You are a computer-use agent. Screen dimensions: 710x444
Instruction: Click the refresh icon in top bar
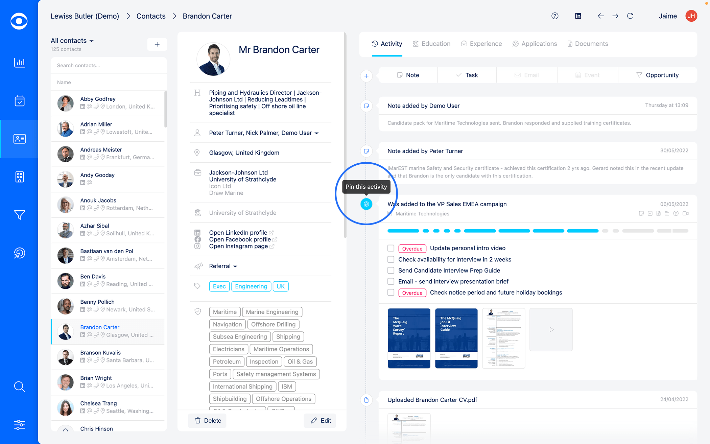630,16
